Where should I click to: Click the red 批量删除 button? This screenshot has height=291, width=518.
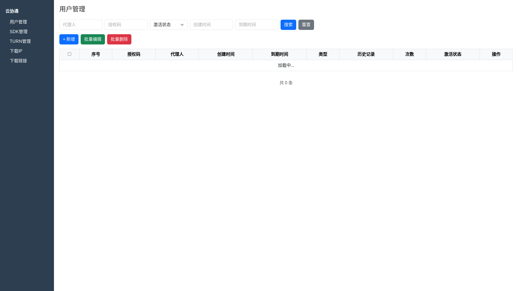click(119, 39)
